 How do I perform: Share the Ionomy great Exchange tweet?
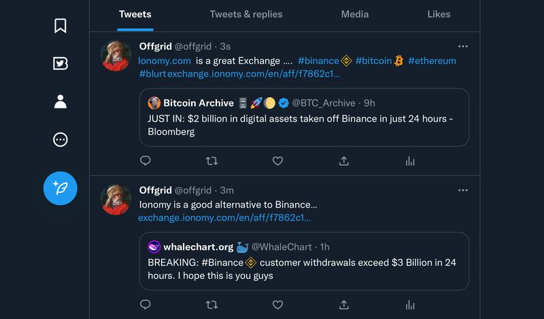344,161
